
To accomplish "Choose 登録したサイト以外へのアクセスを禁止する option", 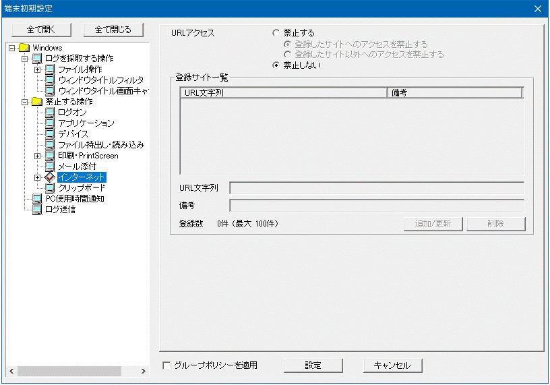I will pos(287,55).
